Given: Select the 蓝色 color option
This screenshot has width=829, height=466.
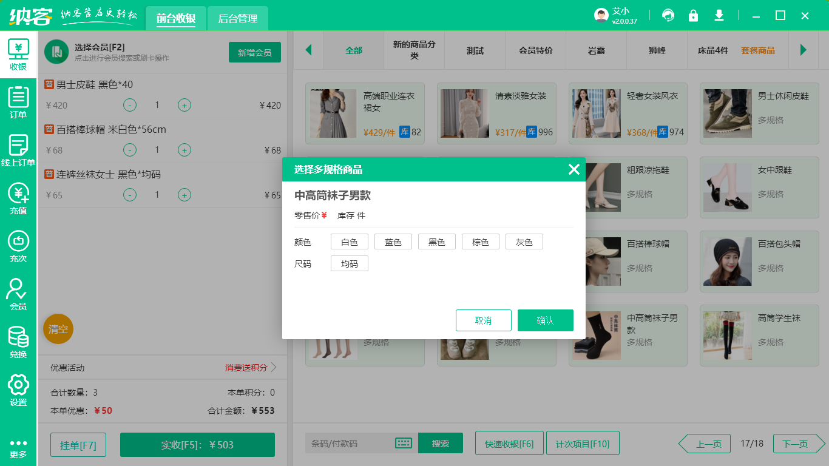Looking at the screenshot, I should [393, 241].
